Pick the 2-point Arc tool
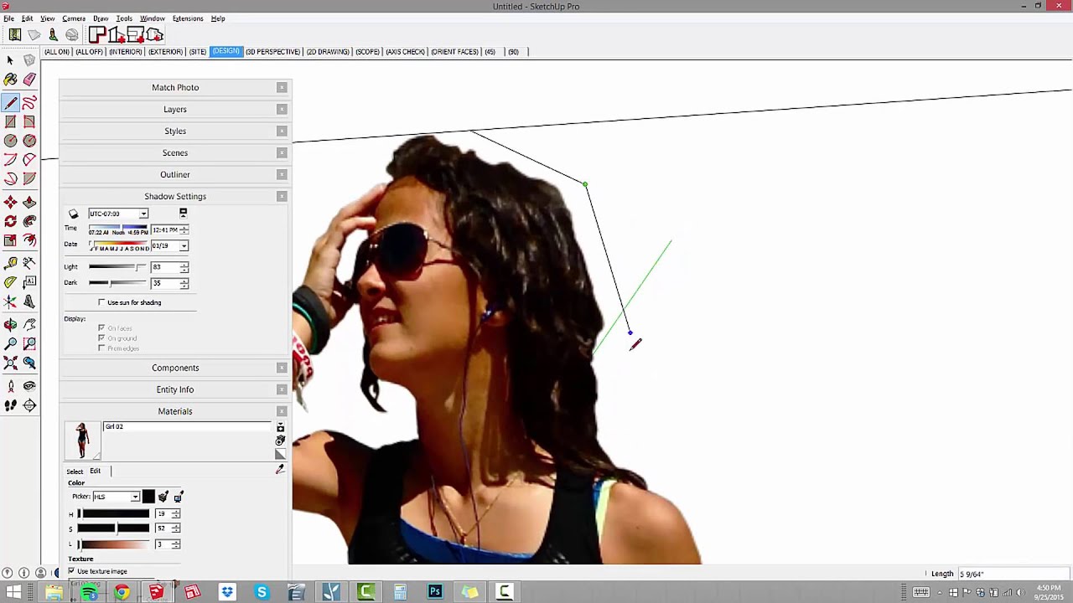 coord(29,159)
